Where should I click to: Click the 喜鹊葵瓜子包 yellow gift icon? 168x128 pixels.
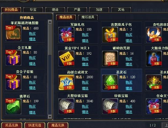(110, 35)
